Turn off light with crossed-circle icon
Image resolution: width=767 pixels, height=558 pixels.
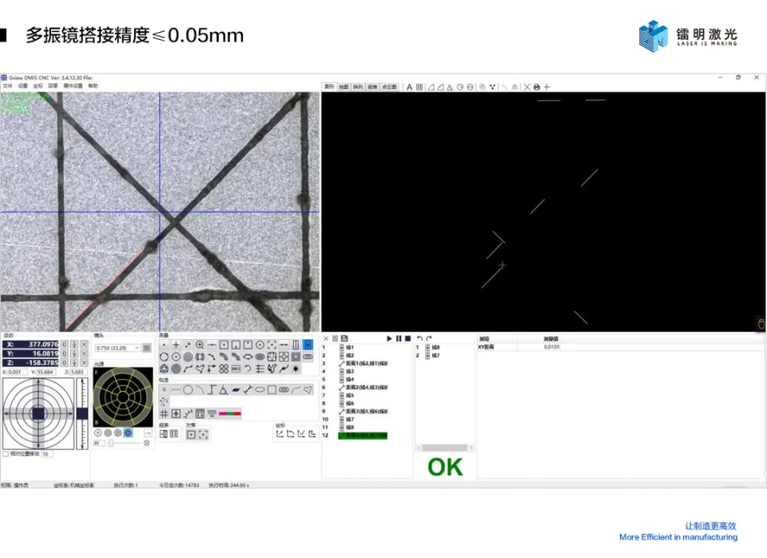point(146,443)
